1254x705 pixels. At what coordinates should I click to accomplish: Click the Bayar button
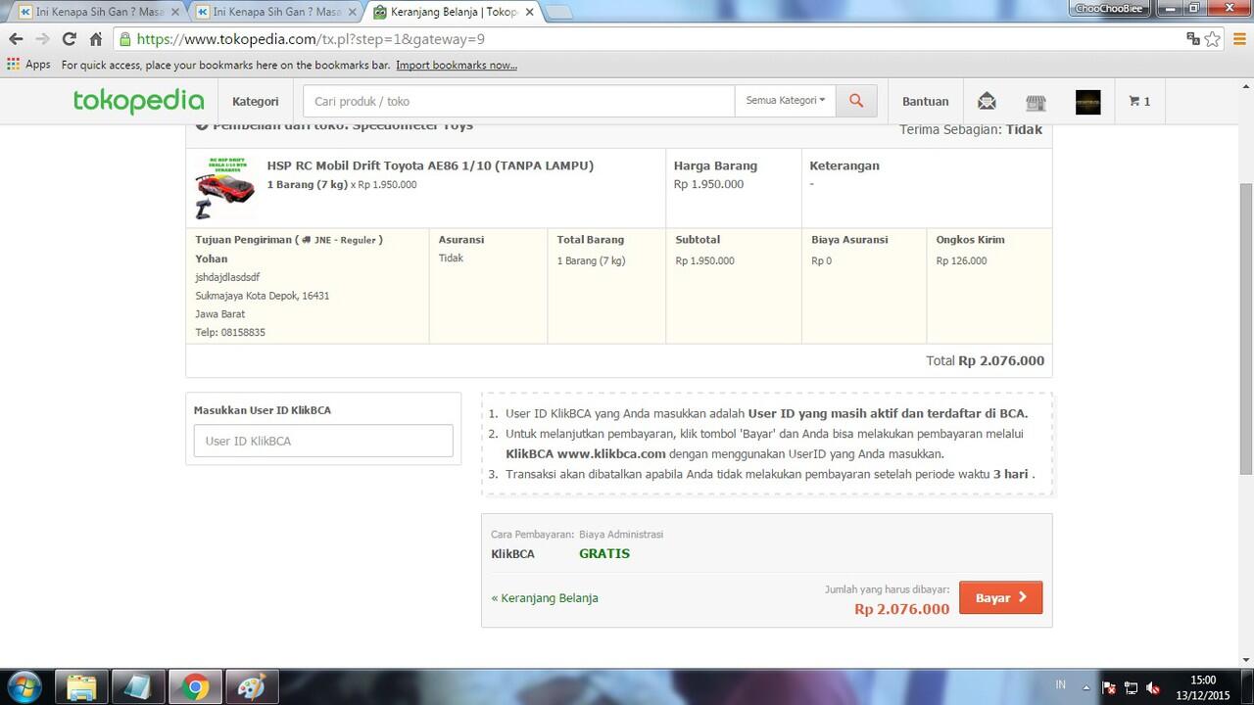pos(1000,597)
